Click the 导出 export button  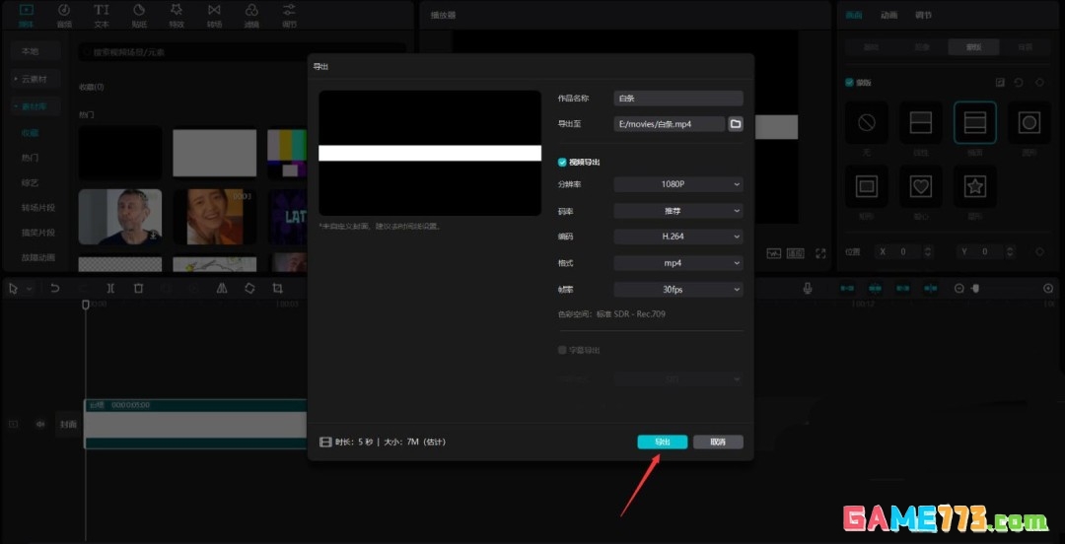click(662, 442)
